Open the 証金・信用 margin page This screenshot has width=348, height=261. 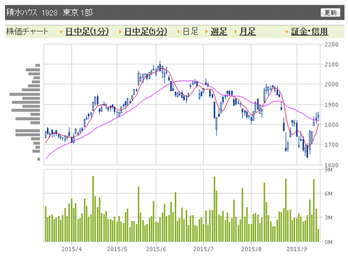click(310, 31)
